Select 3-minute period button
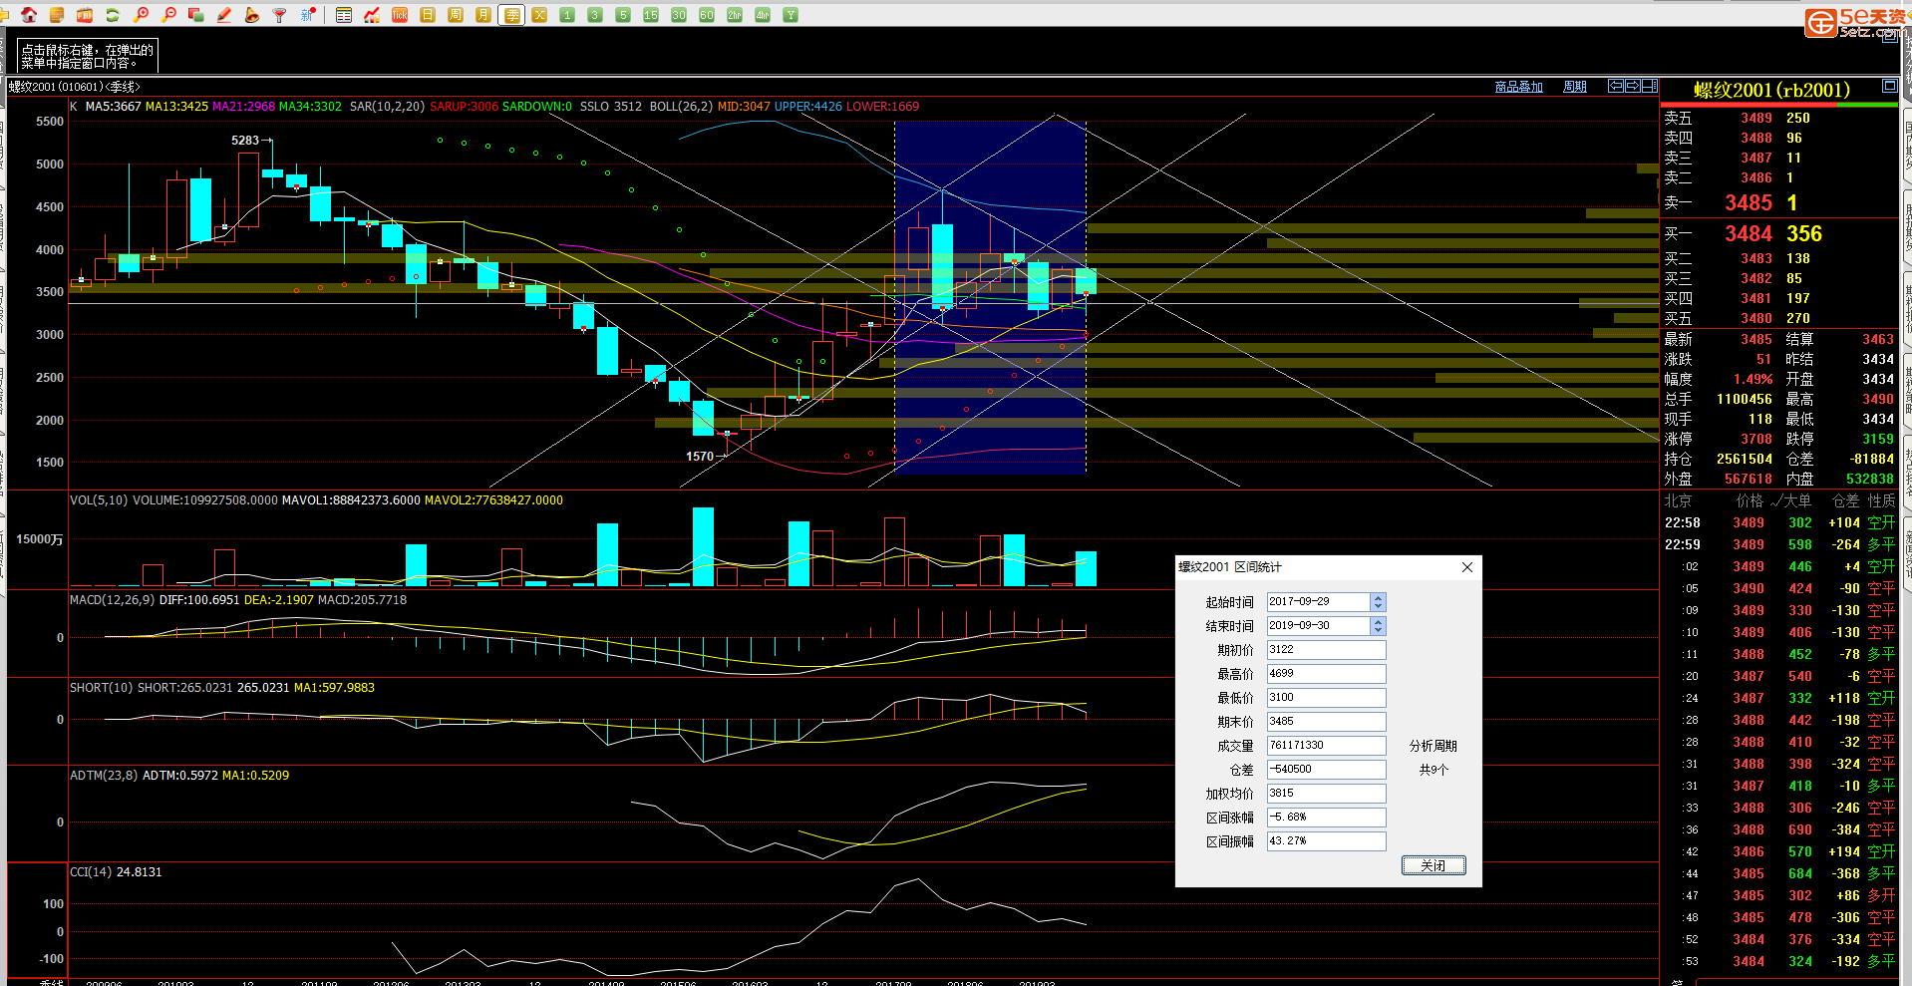This screenshot has width=1912, height=986. click(x=595, y=15)
